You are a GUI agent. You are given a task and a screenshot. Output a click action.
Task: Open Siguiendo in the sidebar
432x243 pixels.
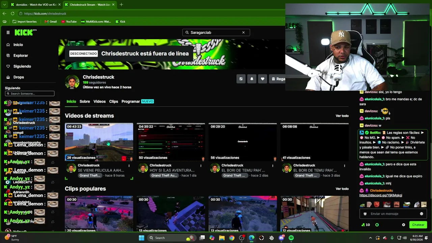(22, 66)
